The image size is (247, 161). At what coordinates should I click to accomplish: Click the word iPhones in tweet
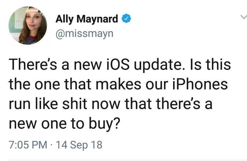coord(200,84)
